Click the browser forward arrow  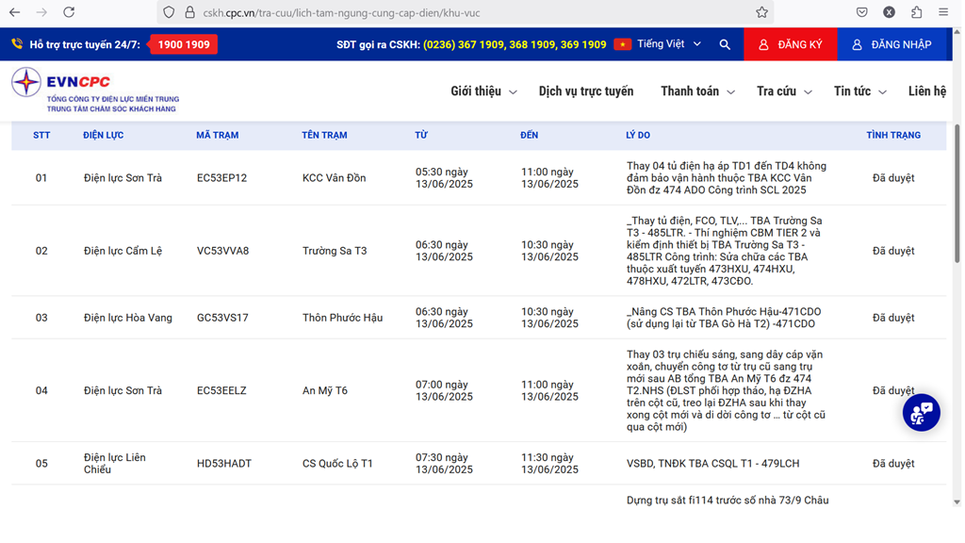pyautogui.click(x=41, y=12)
